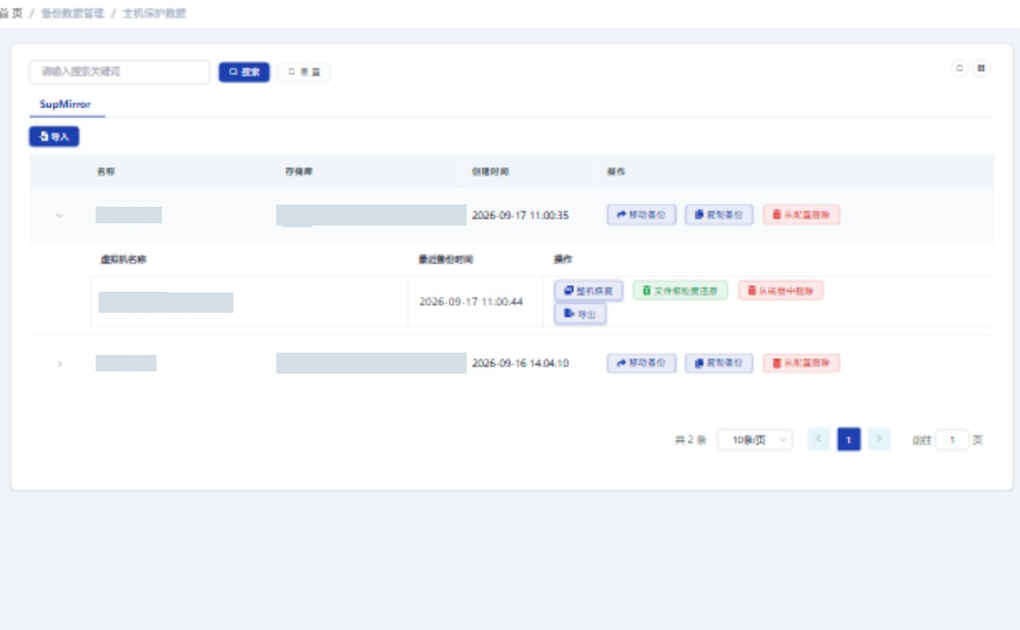Click the total of 2 items text

690,441
